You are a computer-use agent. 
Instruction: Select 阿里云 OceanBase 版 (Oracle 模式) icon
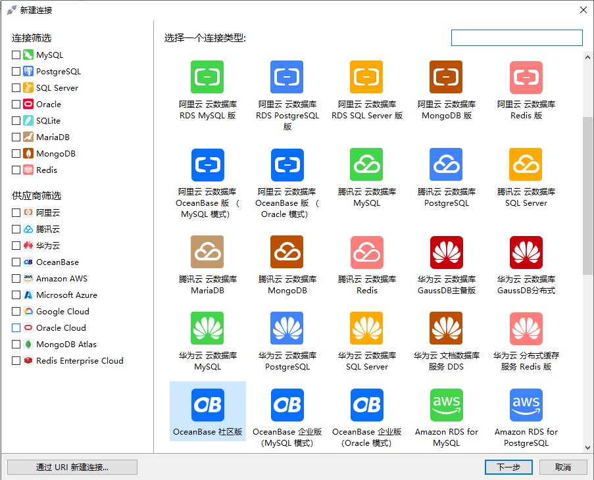click(287, 165)
